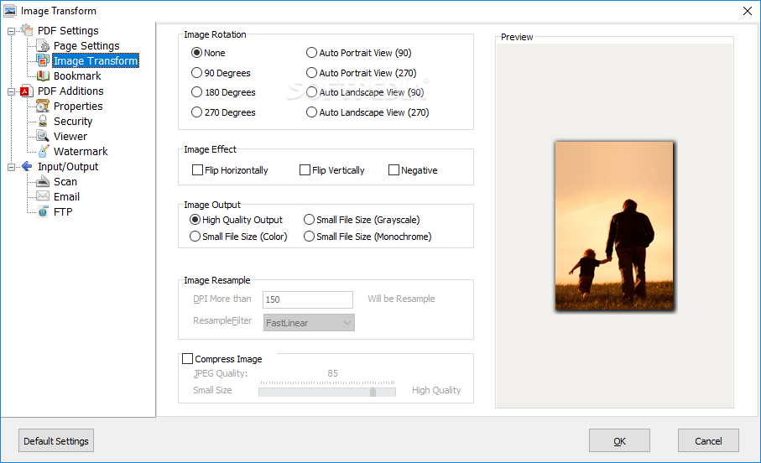Open Scan settings in the tree
Screen dimensions: 761x463
click(x=65, y=181)
